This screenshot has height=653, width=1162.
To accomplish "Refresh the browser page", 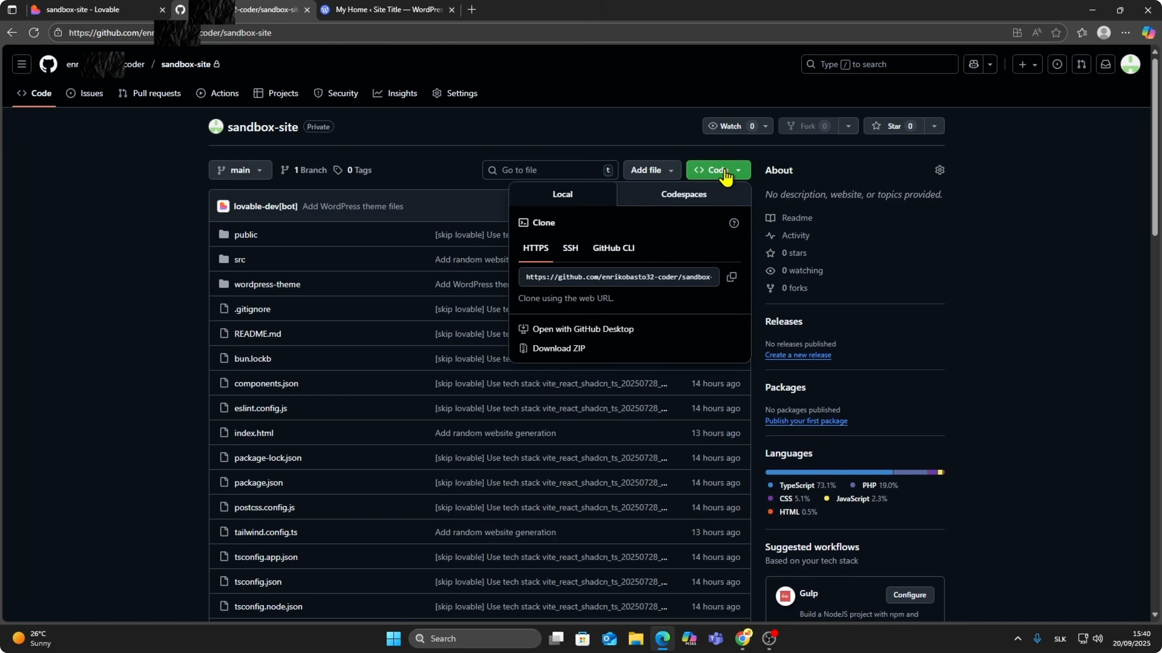I will [x=34, y=32].
